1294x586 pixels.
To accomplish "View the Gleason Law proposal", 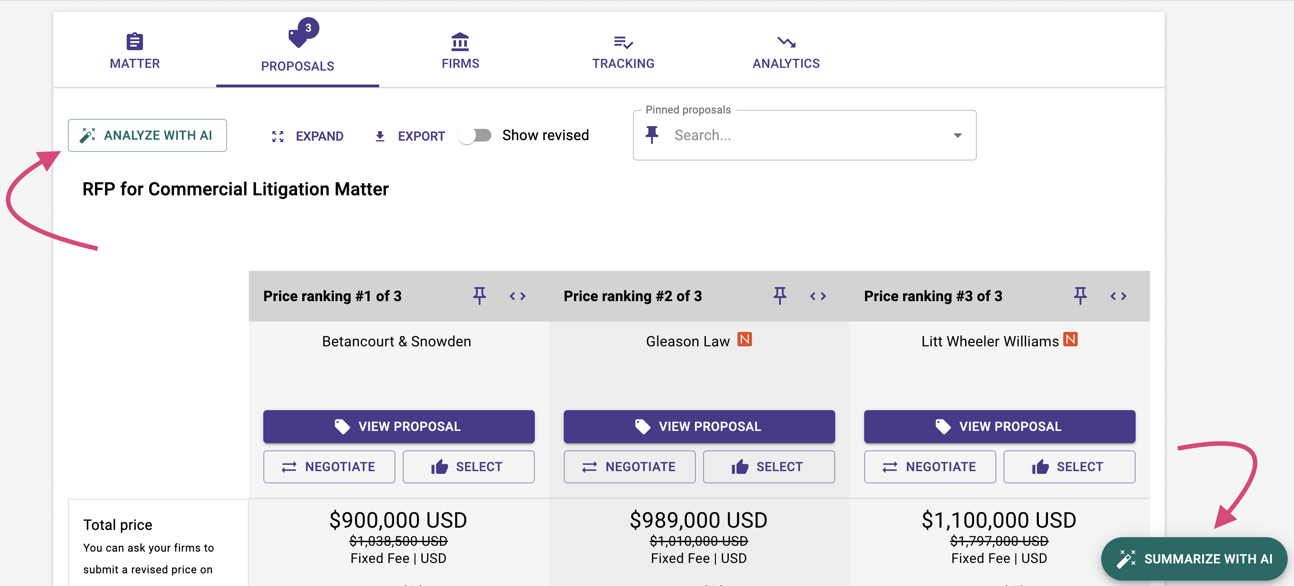I will point(699,426).
